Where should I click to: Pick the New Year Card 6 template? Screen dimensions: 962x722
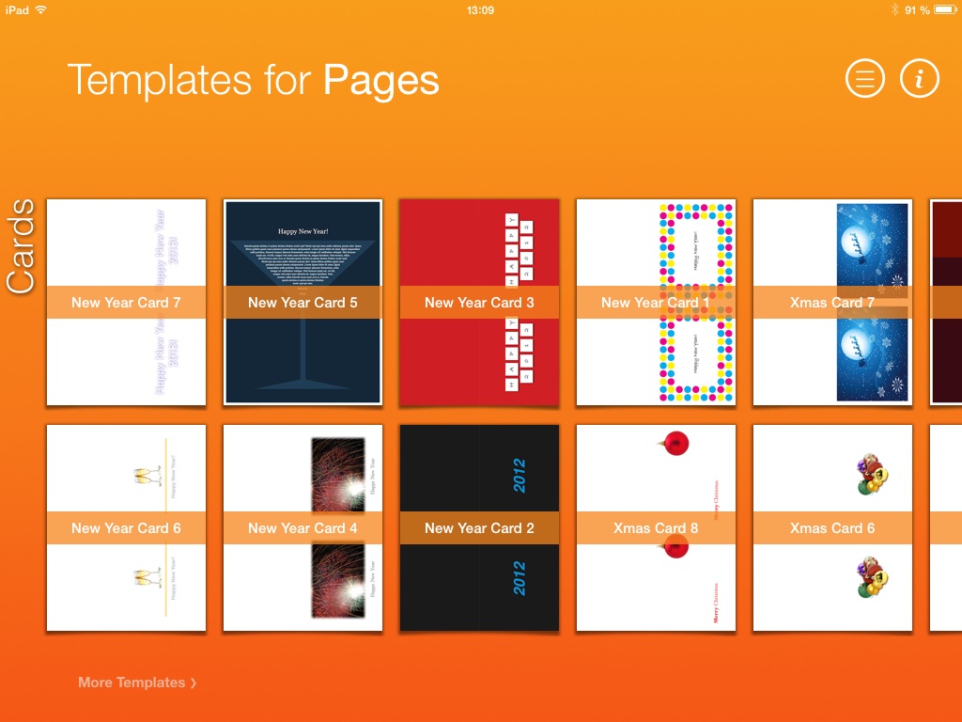[126, 528]
